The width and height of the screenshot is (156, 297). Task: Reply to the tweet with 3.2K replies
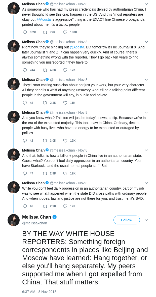(x=25, y=32)
